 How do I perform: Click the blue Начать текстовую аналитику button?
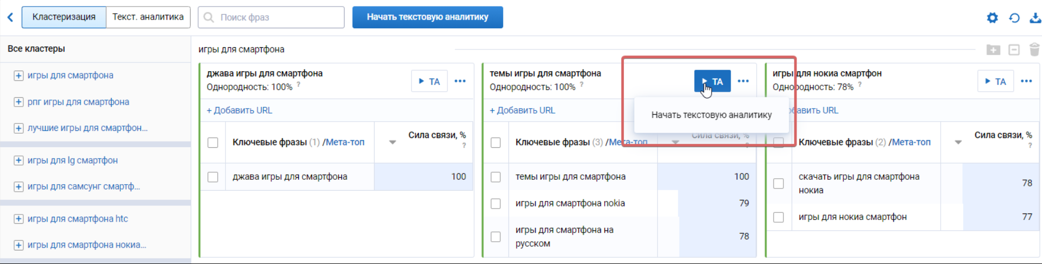[427, 17]
